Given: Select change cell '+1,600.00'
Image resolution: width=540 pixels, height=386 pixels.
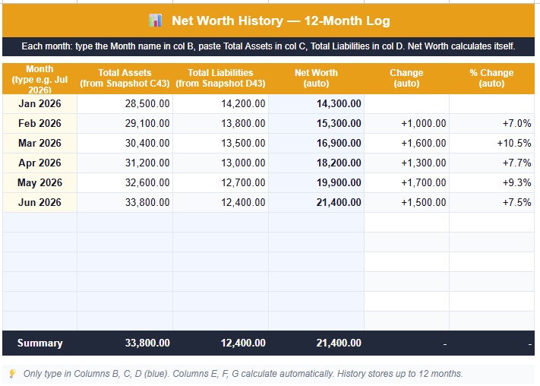Looking at the screenshot, I should point(406,143).
